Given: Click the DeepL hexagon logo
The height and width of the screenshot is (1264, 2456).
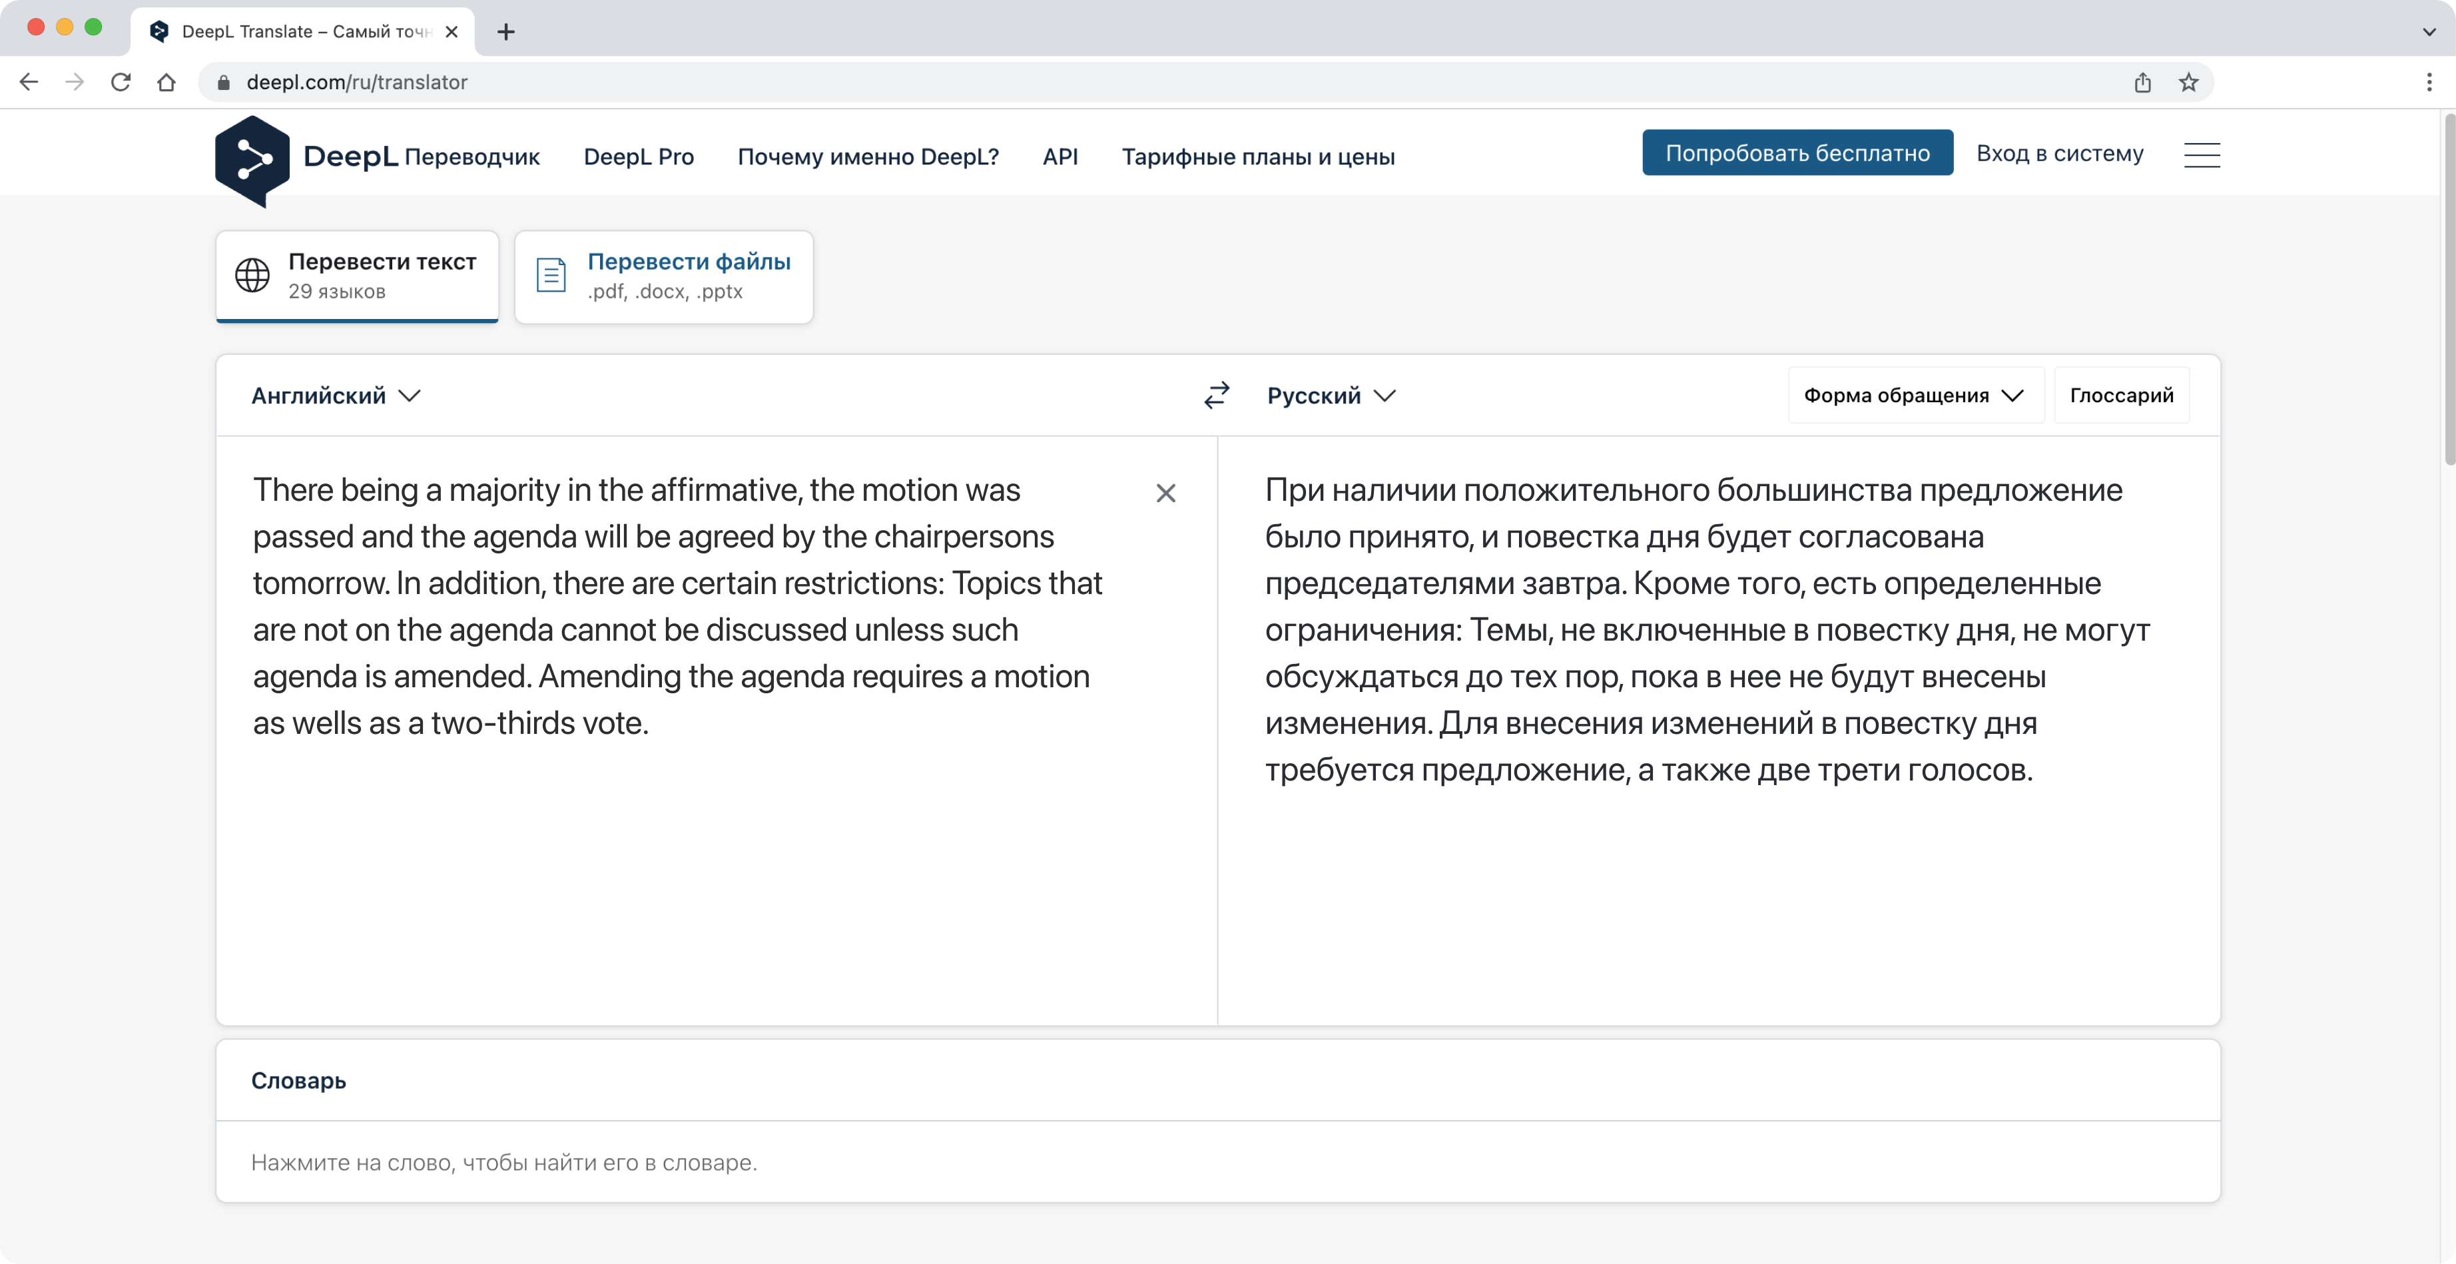Looking at the screenshot, I should (252, 160).
